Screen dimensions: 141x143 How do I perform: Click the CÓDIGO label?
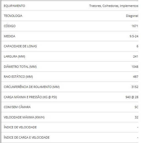(x=10, y=26)
